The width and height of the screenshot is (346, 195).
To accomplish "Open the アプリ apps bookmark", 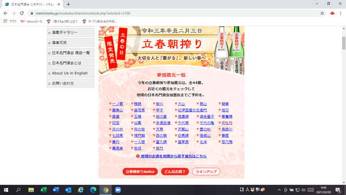I will (10, 22).
